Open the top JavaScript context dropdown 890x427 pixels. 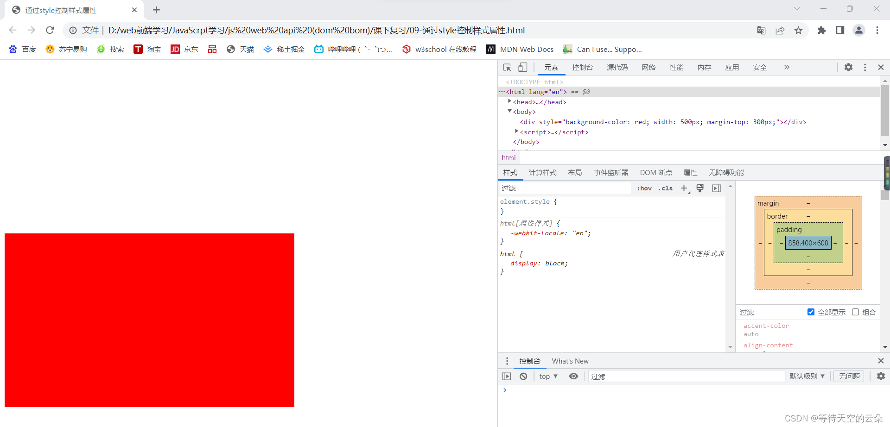[x=548, y=377]
